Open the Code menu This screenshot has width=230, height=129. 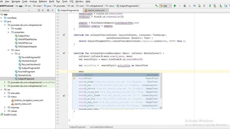[x=25, y=1]
